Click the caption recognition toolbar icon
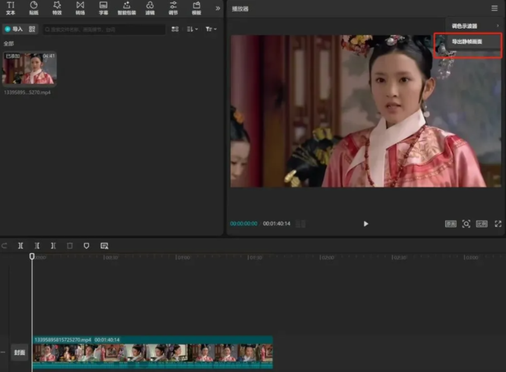Image resolution: width=506 pixels, height=372 pixels. coord(104,246)
